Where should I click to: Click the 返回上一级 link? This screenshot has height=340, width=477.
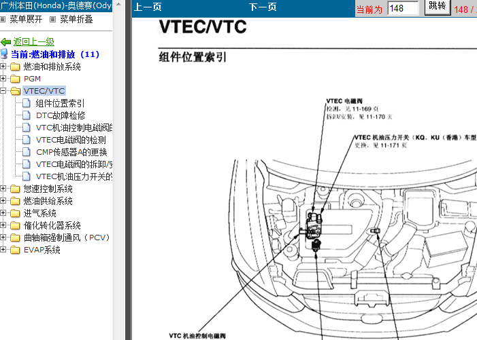[x=34, y=42]
